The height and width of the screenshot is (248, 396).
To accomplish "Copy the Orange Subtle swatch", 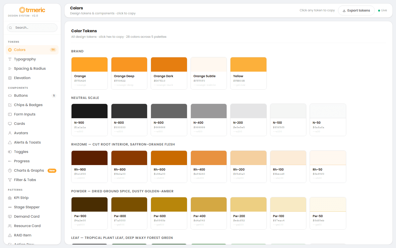I will pyautogui.click(x=209, y=73).
